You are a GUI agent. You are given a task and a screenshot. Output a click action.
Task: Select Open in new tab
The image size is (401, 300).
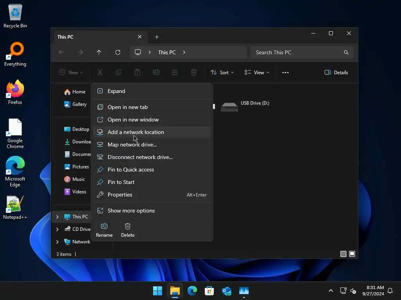[x=152, y=107]
